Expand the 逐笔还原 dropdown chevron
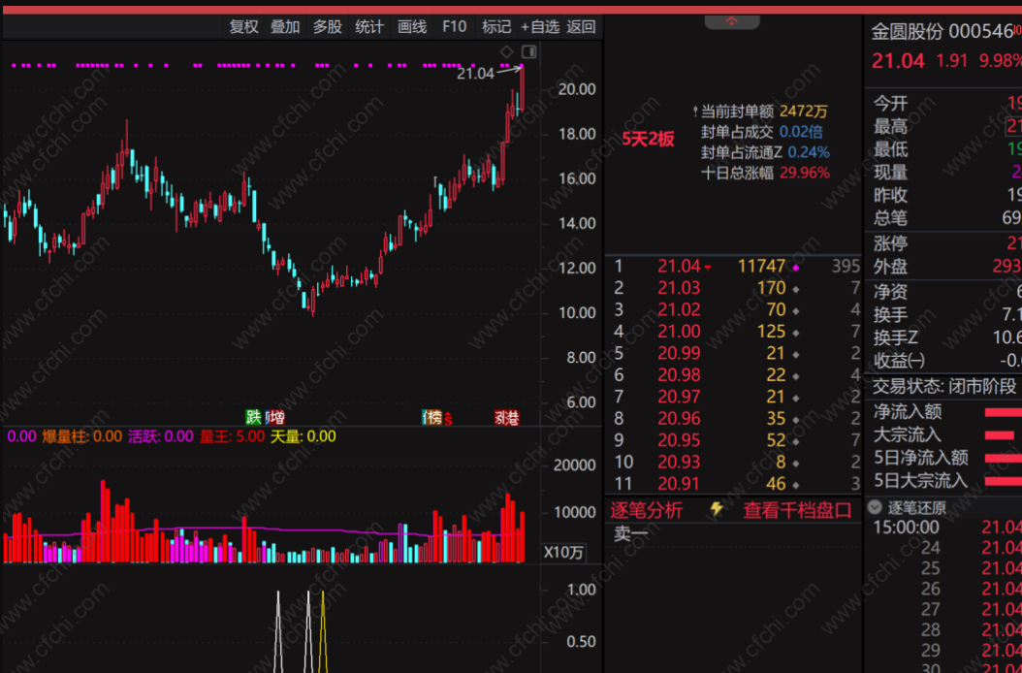 pos(876,507)
